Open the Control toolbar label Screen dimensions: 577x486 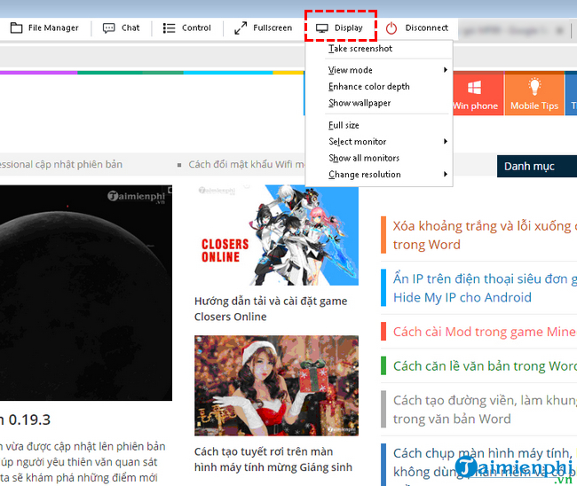[x=196, y=28]
